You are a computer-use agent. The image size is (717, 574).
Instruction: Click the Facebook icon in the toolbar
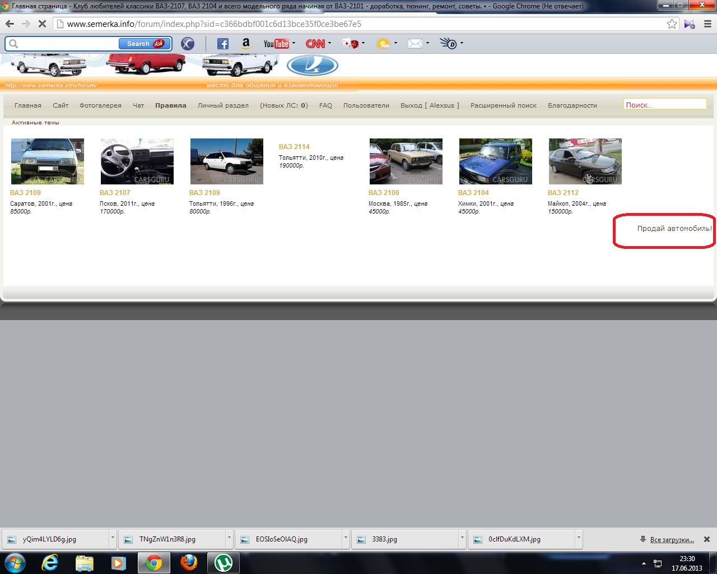pos(222,44)
